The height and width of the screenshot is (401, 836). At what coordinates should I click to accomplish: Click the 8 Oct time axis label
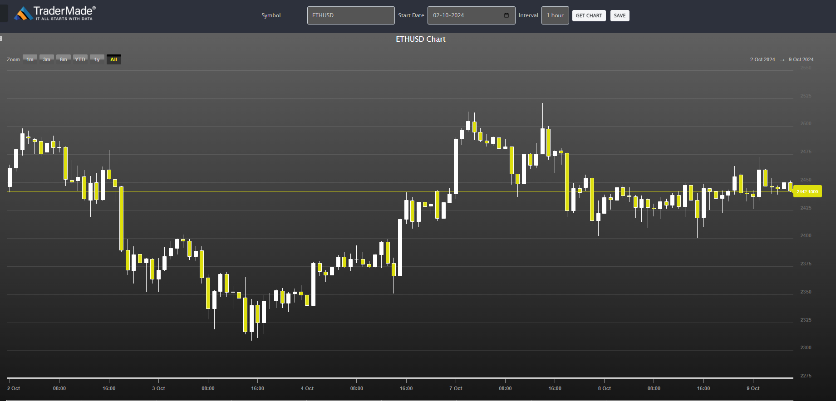(x=605, y=388)
